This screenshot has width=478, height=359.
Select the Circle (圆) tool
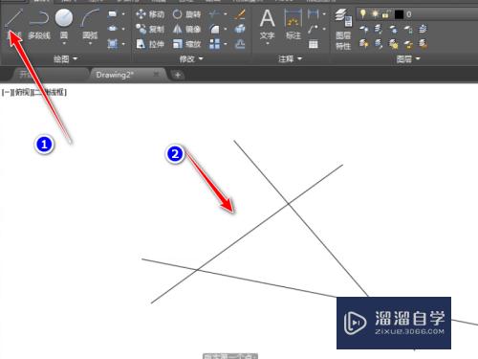64,23
